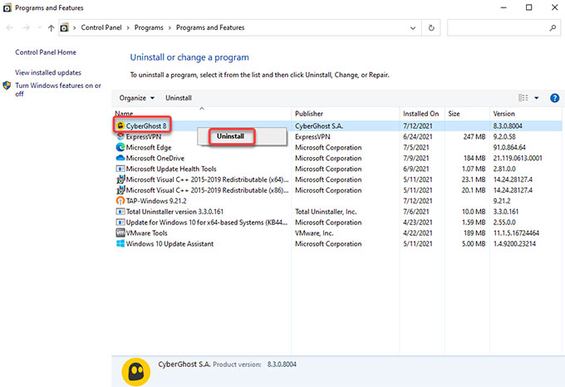Select VMware Tools in the list
The height and width of the screenshot is (387, 565).
pos(147,233)
